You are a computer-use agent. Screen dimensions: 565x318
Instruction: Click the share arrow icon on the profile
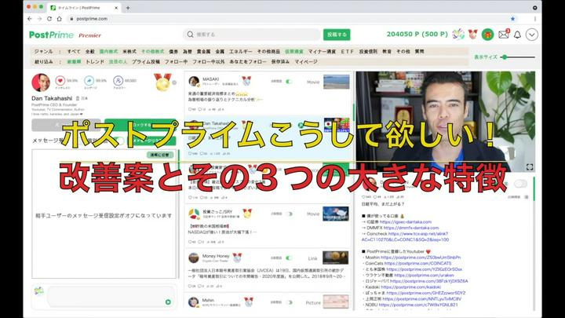89,80
